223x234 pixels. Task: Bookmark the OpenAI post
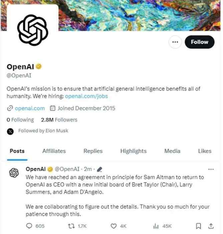tap(199, 226)
